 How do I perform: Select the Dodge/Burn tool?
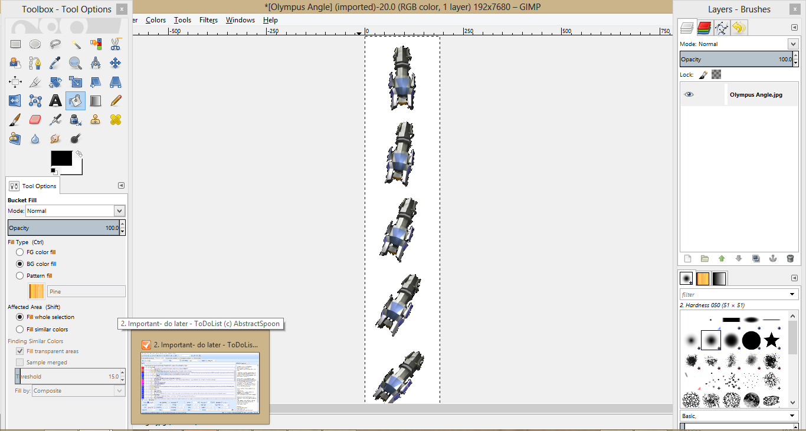tap(76, 139)
